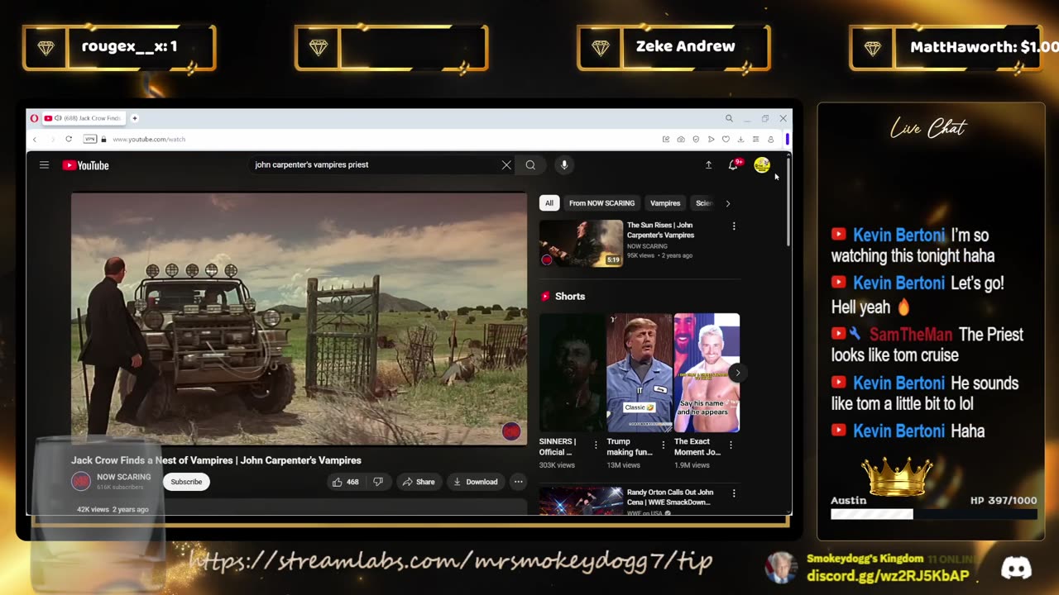Click The Sun Rises video title
Screen dimensions: 1059x595
point(660,230)
